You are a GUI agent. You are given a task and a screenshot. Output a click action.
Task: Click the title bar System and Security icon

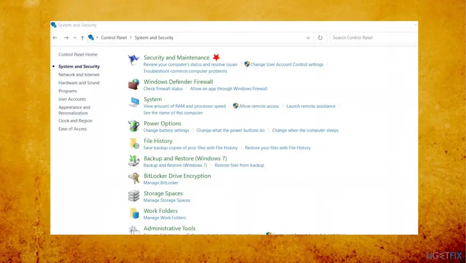pyautogui.click(x=54, y=25)
